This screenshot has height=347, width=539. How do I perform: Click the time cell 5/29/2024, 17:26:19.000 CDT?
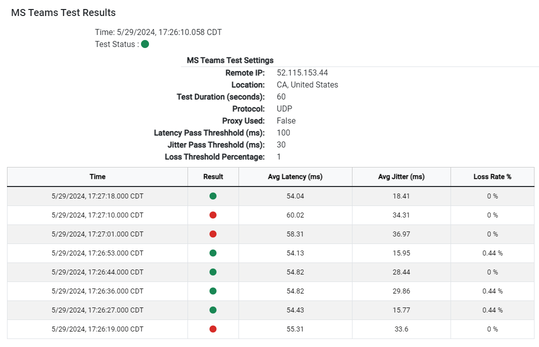97,329
